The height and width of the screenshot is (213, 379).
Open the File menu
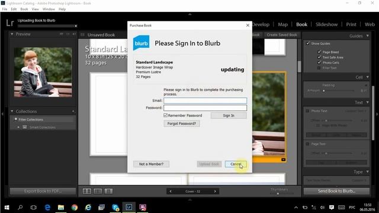point(5,9)
